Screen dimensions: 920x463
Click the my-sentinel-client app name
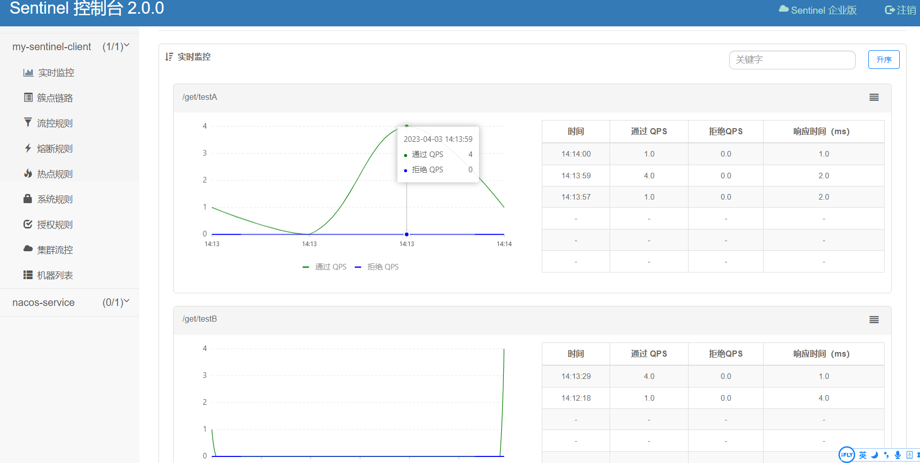[x=52, y=47]
